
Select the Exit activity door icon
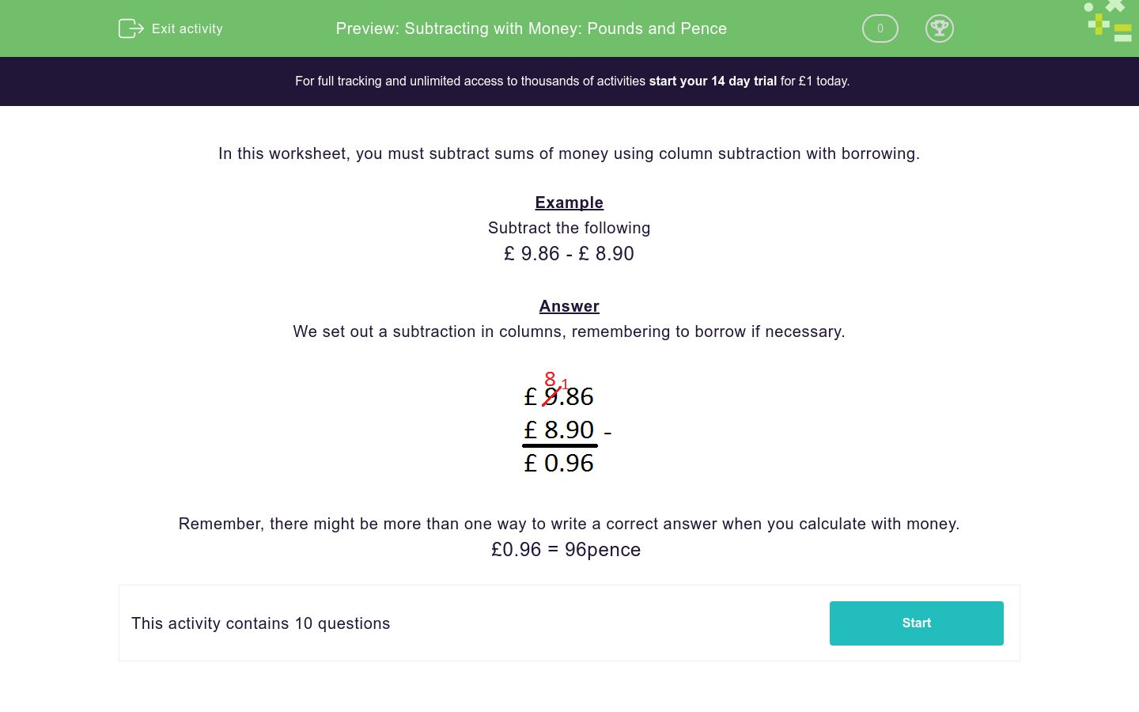[131, 28]
